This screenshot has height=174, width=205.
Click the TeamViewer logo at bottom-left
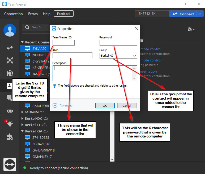(x=10, y=164)
